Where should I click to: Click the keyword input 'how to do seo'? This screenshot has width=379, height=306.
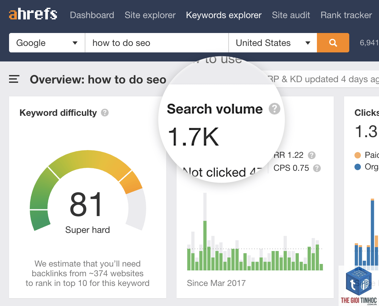(157, 43)
